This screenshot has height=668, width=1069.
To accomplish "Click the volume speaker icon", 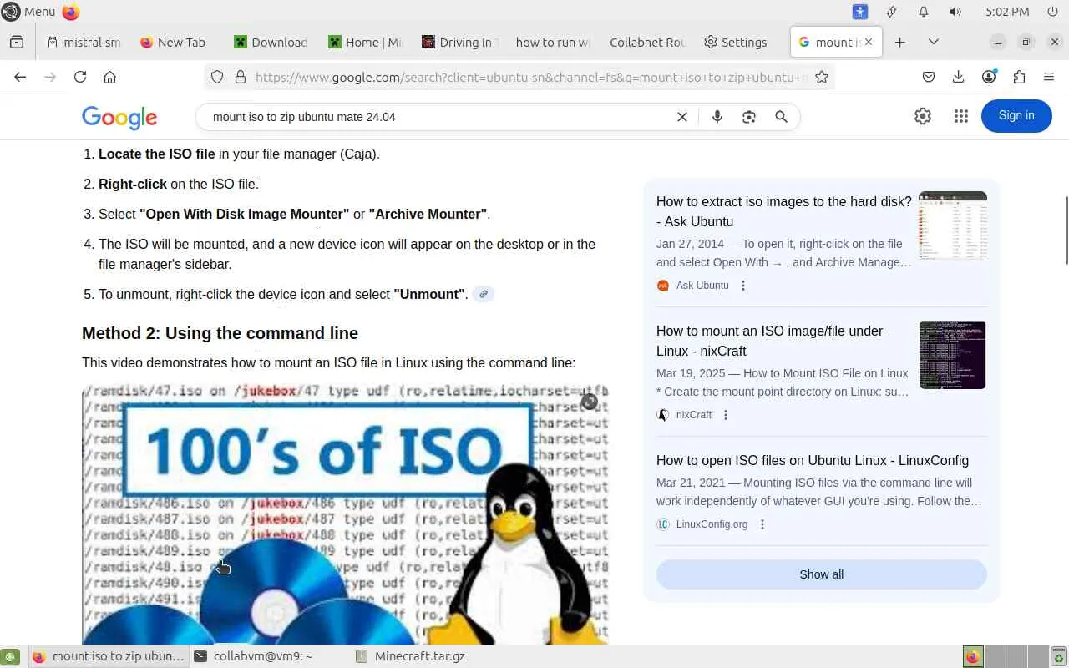I will 955,12.
